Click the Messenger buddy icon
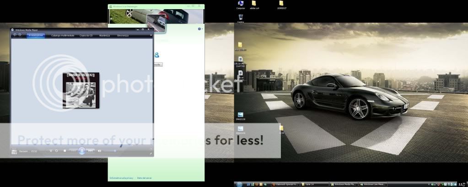The image size is (468, 187). coord(157,55)
